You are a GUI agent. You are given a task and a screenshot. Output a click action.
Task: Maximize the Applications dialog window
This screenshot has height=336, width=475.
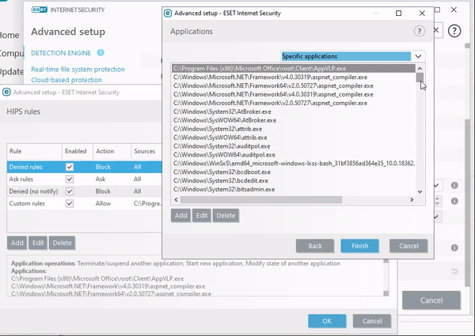(x=399, y=13)
